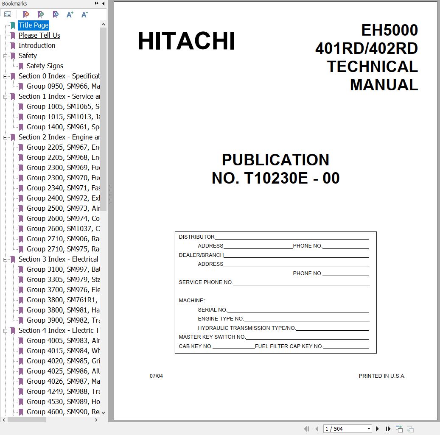Go to first page button

[x=306, y=429]
